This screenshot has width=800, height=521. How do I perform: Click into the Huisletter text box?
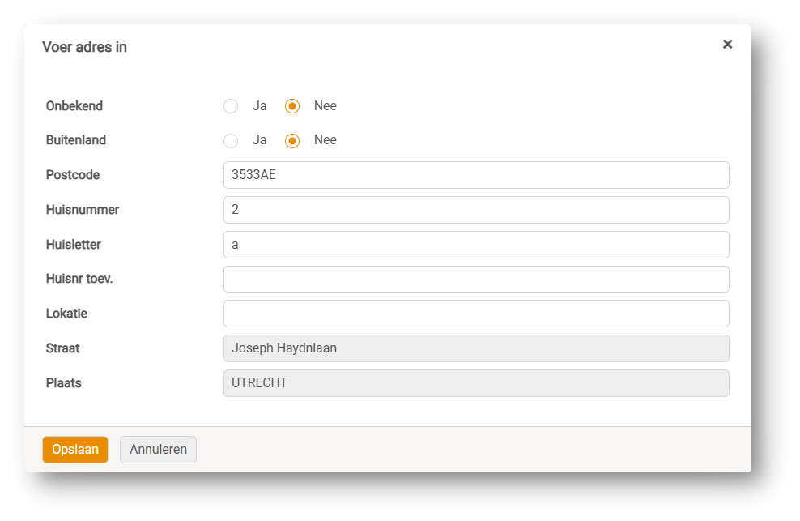click(476, 245)
